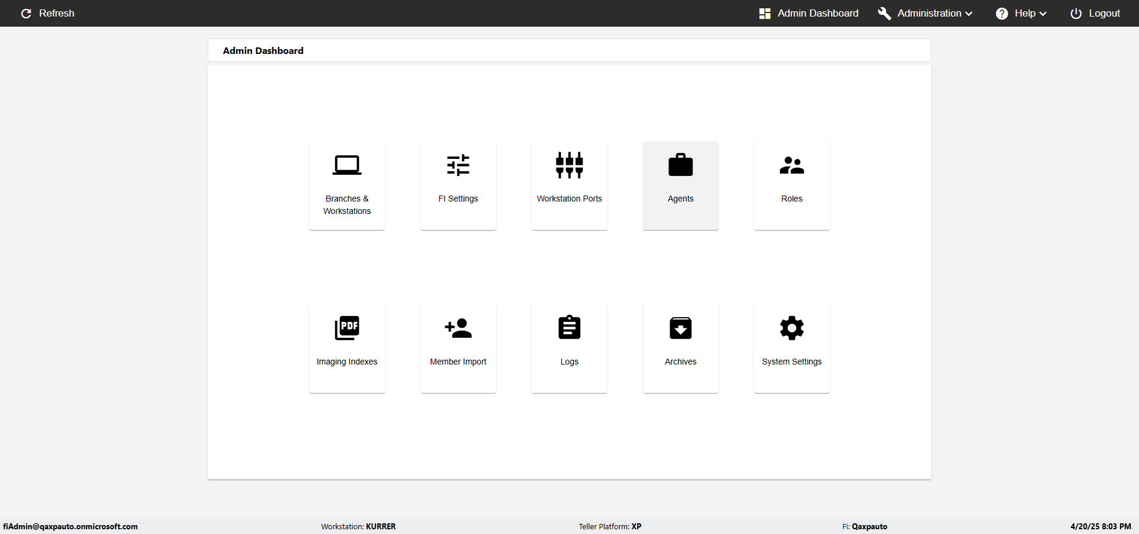Click the System Settings label

point(792,362)
